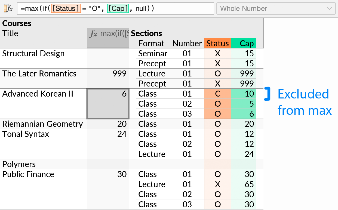Click the Number column header

pyautogui.click(x=187, y=43)
